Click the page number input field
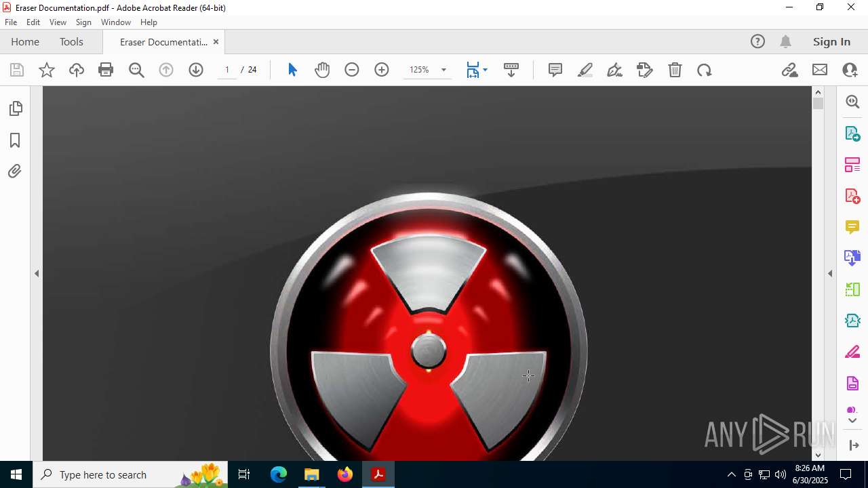Viewport: 868px width, 488px height. tap(227, 70)
